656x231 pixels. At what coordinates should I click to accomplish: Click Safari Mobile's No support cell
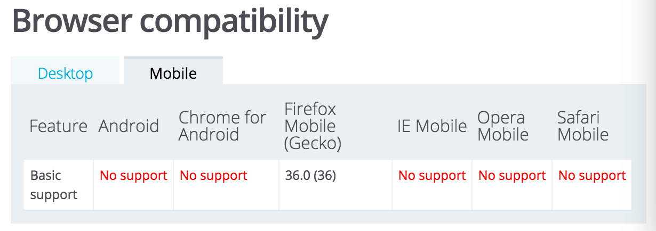point(592,176)
